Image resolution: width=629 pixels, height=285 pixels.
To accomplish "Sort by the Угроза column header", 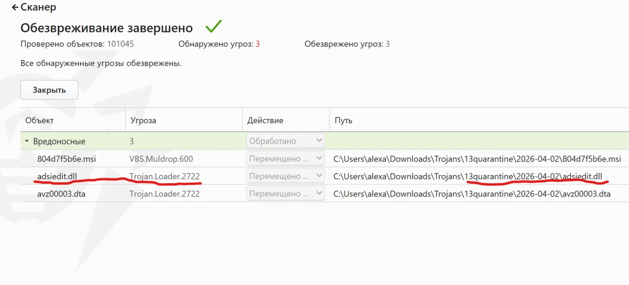I will tap(143, 120).
